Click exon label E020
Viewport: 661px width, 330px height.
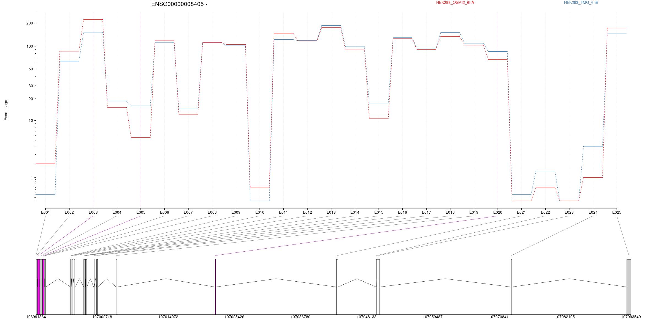(x=498, y=212)
